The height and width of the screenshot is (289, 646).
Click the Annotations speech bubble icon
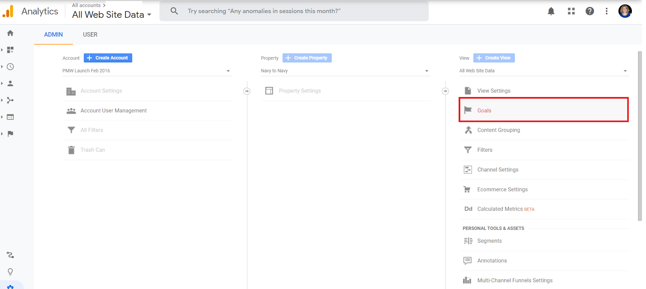[x=468, y=260]
